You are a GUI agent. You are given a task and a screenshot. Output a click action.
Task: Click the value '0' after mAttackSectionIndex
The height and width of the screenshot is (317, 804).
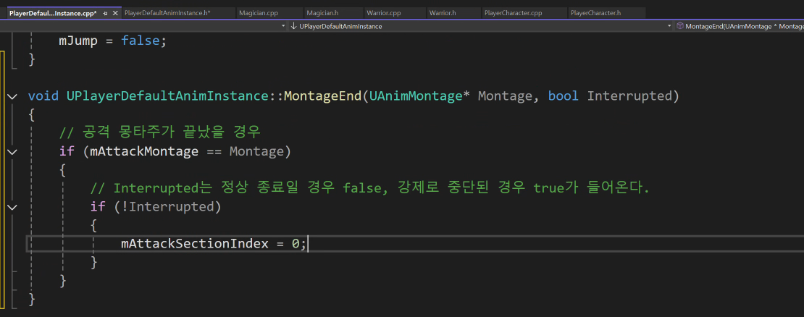coord(296,244)
